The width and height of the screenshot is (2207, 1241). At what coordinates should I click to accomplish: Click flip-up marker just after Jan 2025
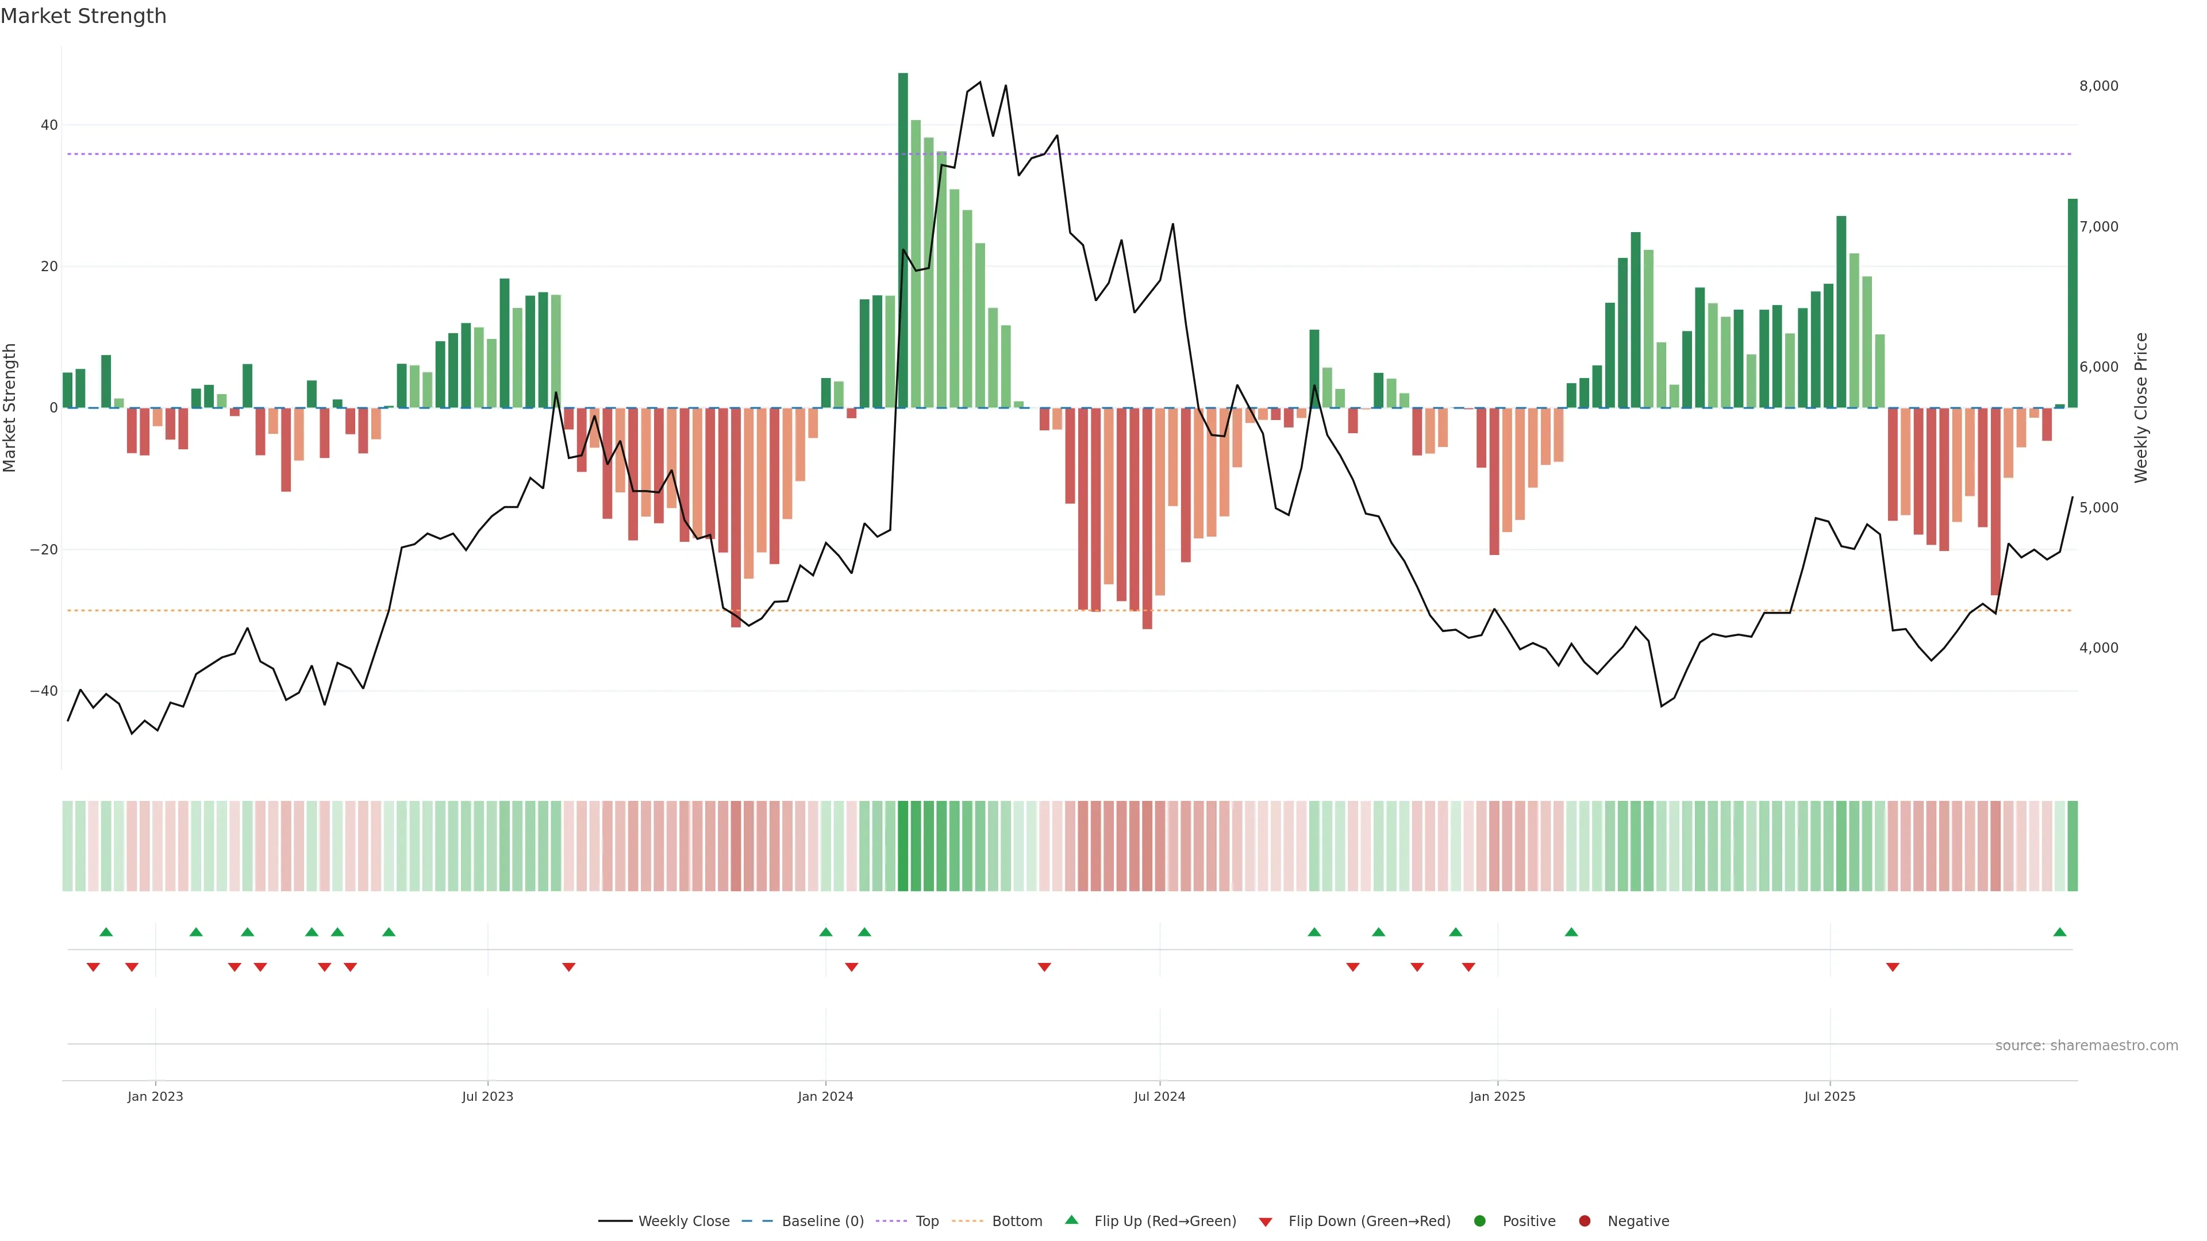1571,932
